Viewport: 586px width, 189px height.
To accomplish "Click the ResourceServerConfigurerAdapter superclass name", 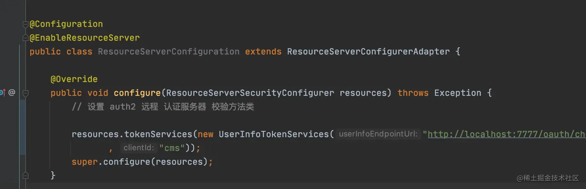I will tap(368, 52).
